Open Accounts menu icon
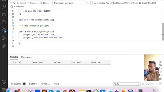Image resolution: width=164 pixels, height=92 pixels. 4,82
